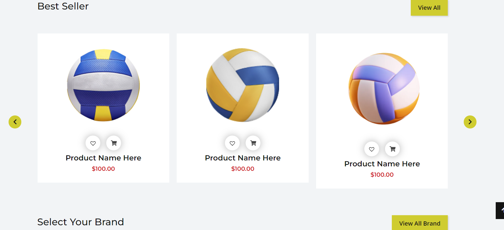Image resolution: width=504 pixels, height=230 pixels.
Task: Go to previous Best Seller carousel slide
Action: pos(15,122)
